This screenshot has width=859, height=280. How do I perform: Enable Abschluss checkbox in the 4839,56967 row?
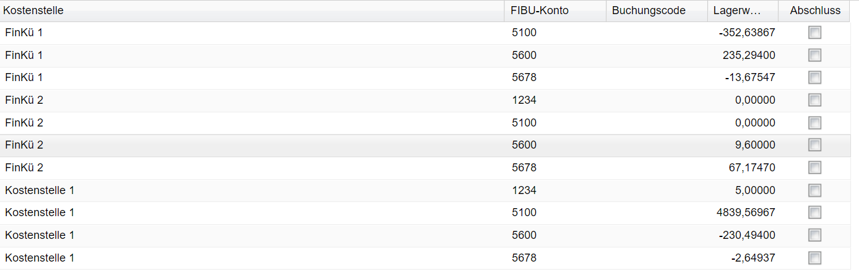click(815, 212)
